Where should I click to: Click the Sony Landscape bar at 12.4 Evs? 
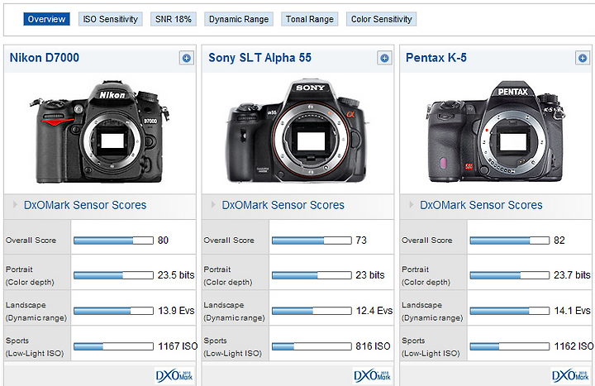pos(312,312)
